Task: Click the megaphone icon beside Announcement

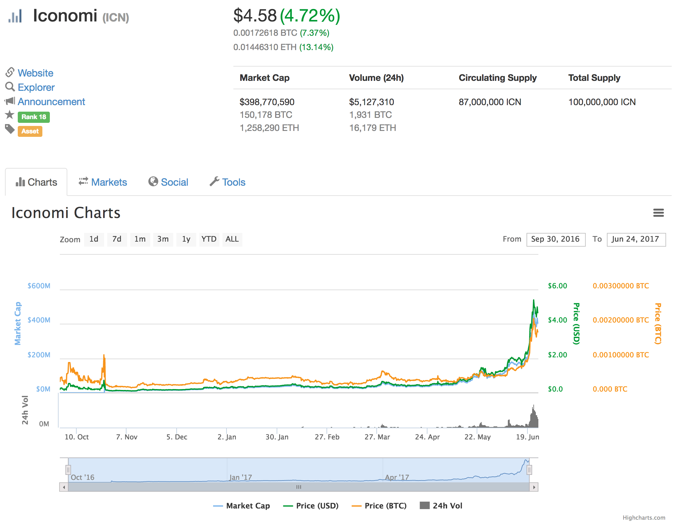Action: [x=10, y=101]
